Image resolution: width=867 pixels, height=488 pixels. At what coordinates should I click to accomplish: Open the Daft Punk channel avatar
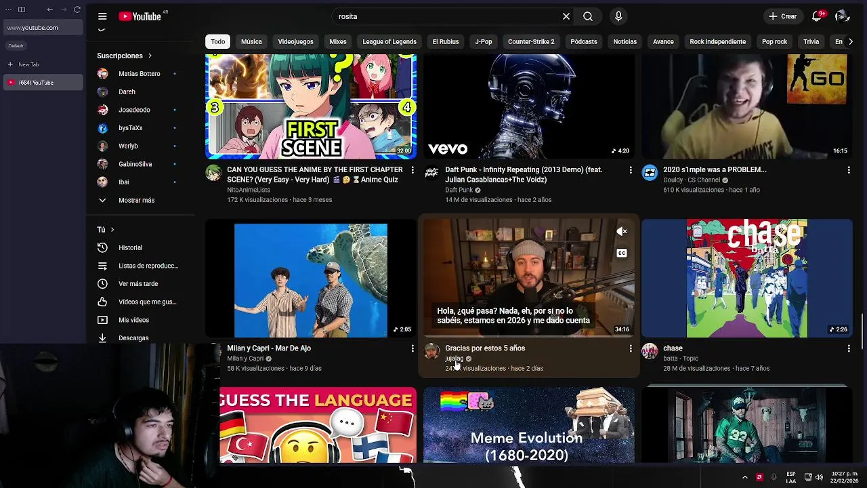pos(431,172)
